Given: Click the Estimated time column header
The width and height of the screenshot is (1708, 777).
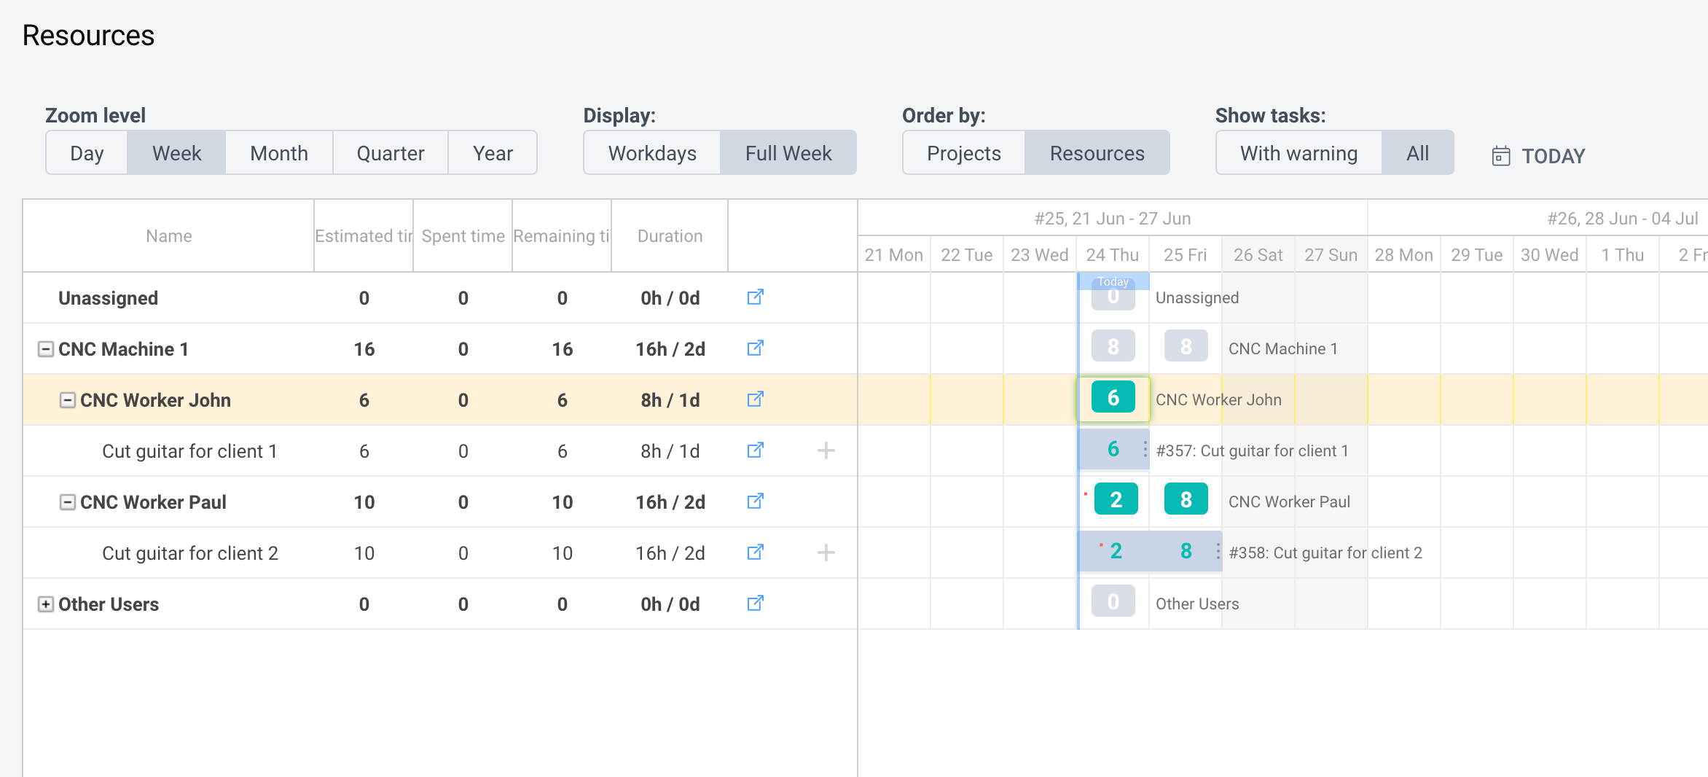Looking at the screenshot, I should (x=364, y=236).
